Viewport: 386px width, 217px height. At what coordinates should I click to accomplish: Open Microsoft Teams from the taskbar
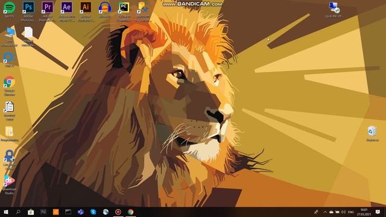coord(81,212)
